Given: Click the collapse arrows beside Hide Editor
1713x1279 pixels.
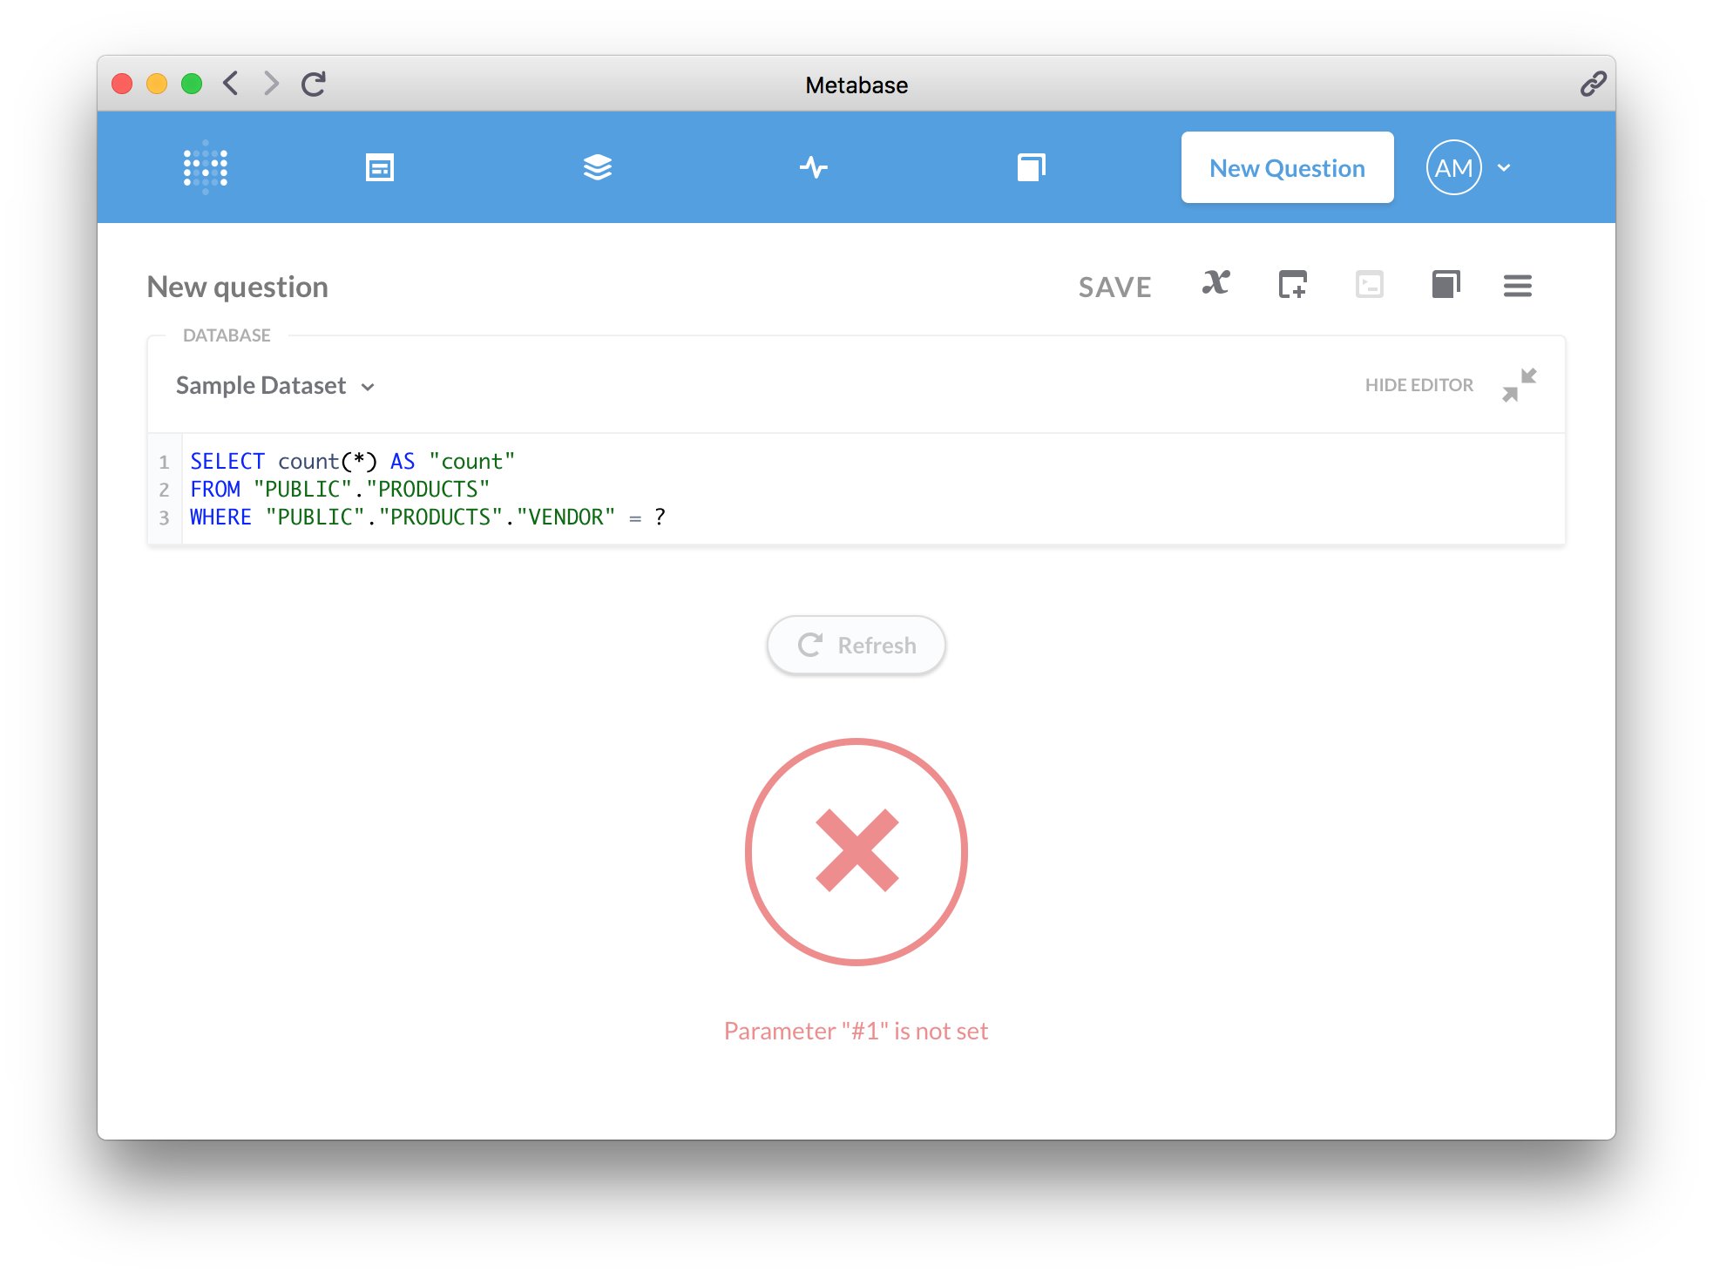Looking at the screenshot, I should pos(1518,384).
